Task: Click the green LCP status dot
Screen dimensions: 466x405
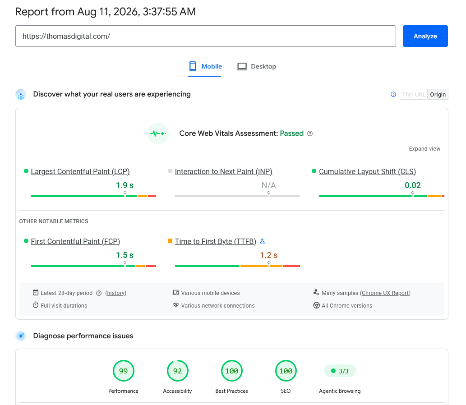Action: (26, 171)
